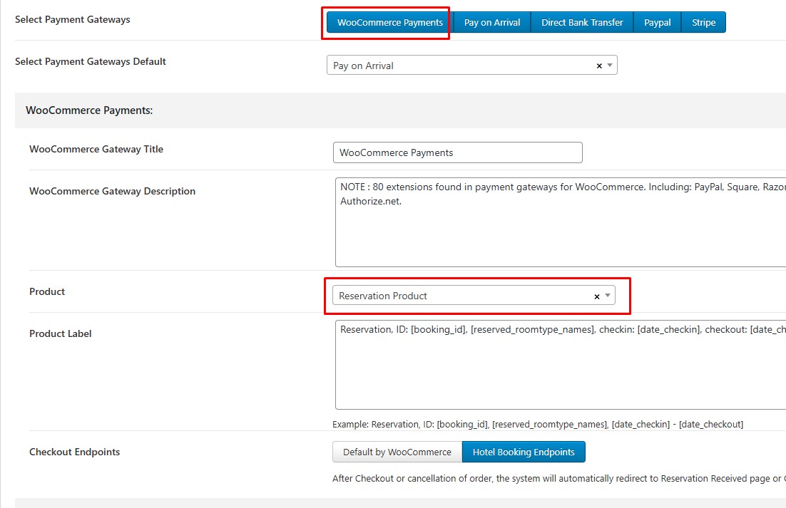Enable the Pay on Arrival gateway
Image resolution: width=786 pixels, height=508 pixels.
491,22
